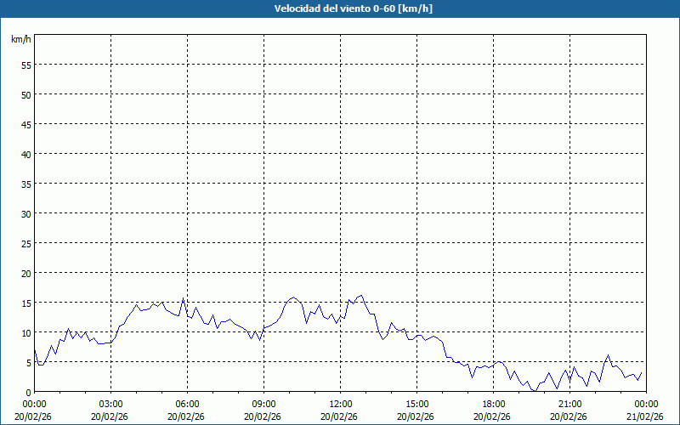Select the 21:00 time label on the x-axis

[569, 404]
